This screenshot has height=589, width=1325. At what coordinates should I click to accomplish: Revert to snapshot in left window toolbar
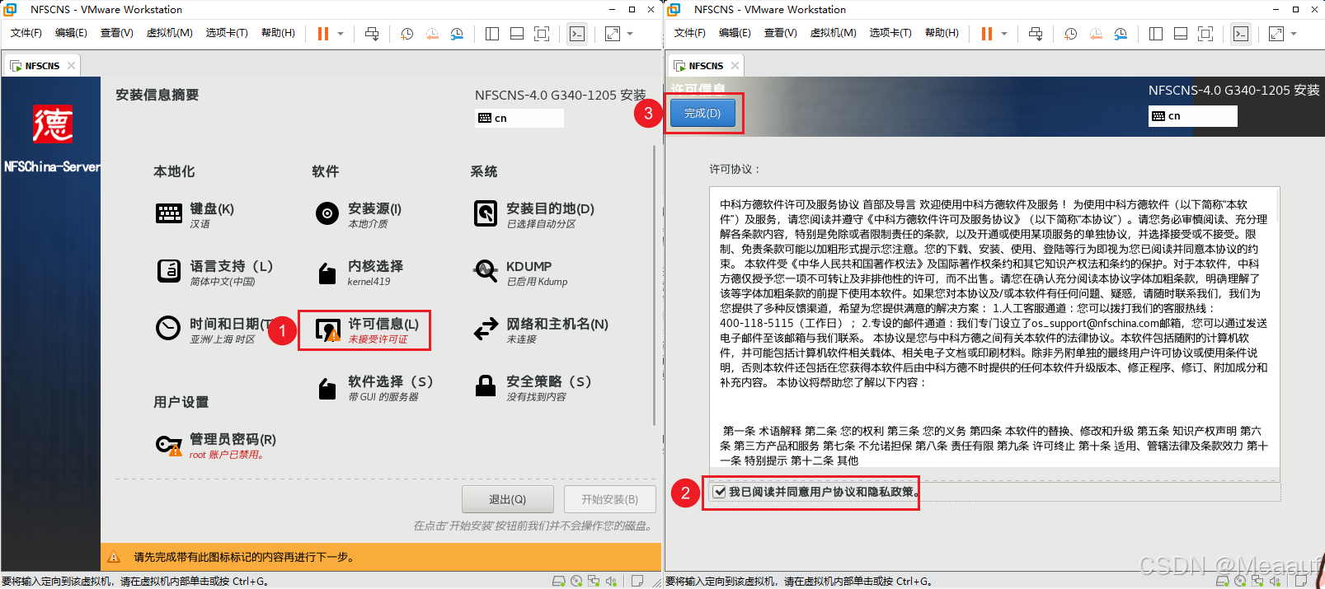click(x=432, y=34)
